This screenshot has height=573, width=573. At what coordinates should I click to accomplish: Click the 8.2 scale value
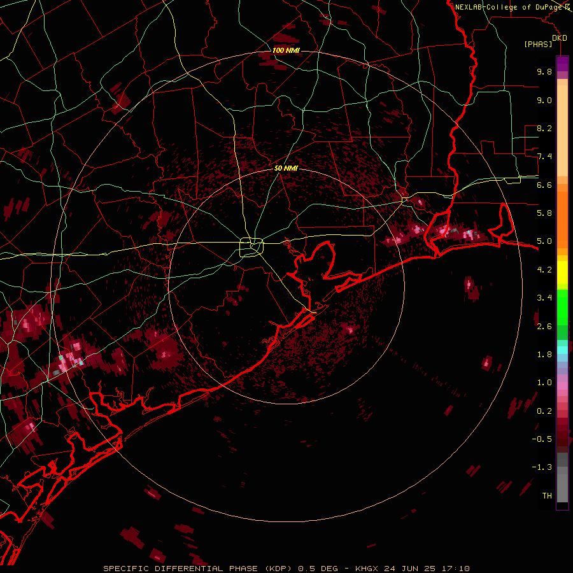[544, 128]
